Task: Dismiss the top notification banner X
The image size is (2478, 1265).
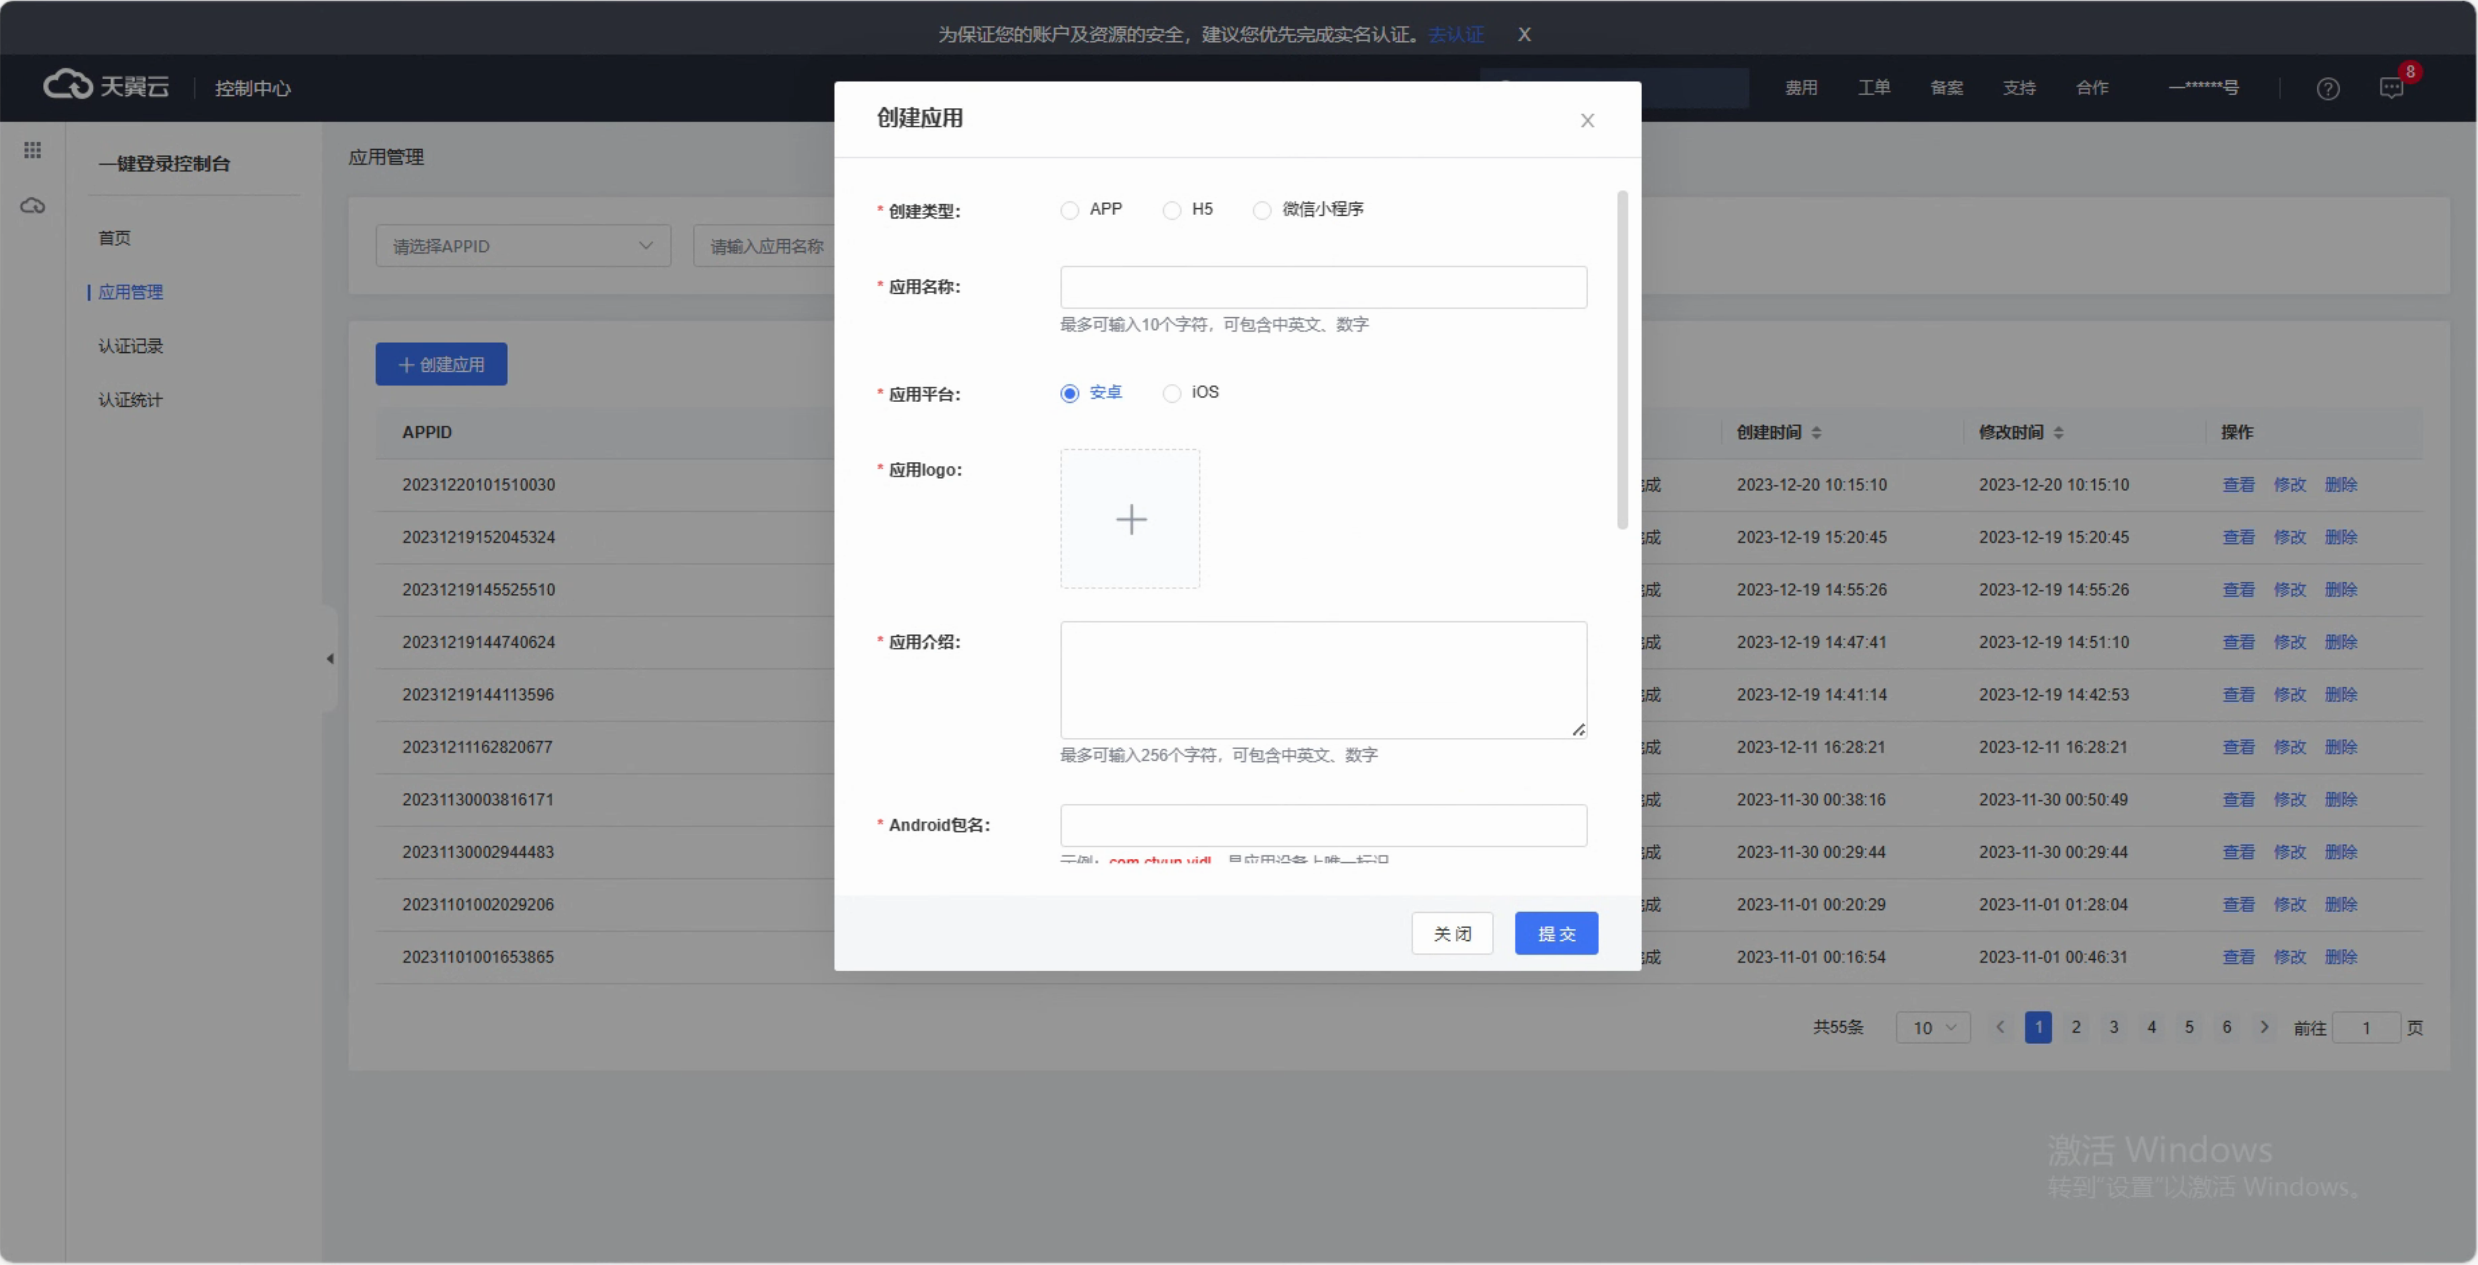Action: tap(1525, 35)
